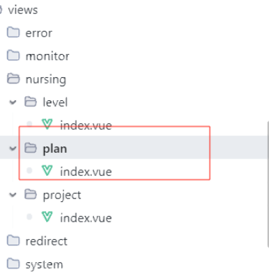Image resolution: width=269 pixels, height=272 pixels.
Task: Click the error folder icon
Action: tap(13, 32)
